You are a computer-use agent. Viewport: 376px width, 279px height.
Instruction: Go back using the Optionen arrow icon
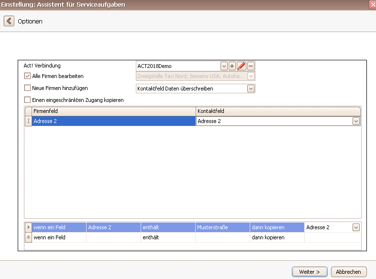(x=9, y=21)
